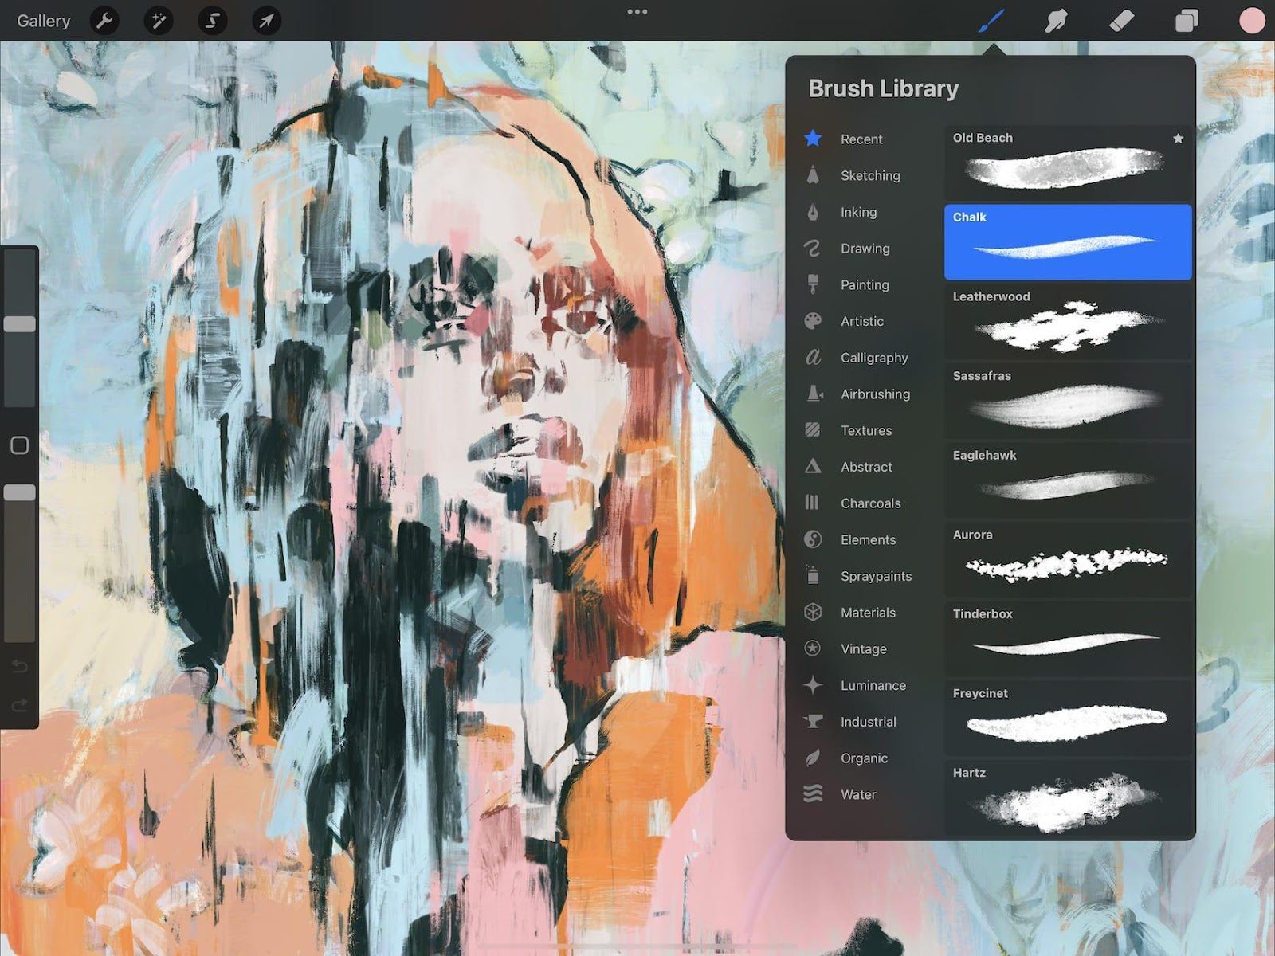Image resolution: width=1275 pixels, height=956 pixels.
Task: Return to the Gallery
Action: click(42, 21)
